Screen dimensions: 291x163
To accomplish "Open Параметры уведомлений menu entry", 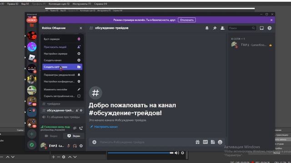I will pyautogui.click(x=62, y=75).
